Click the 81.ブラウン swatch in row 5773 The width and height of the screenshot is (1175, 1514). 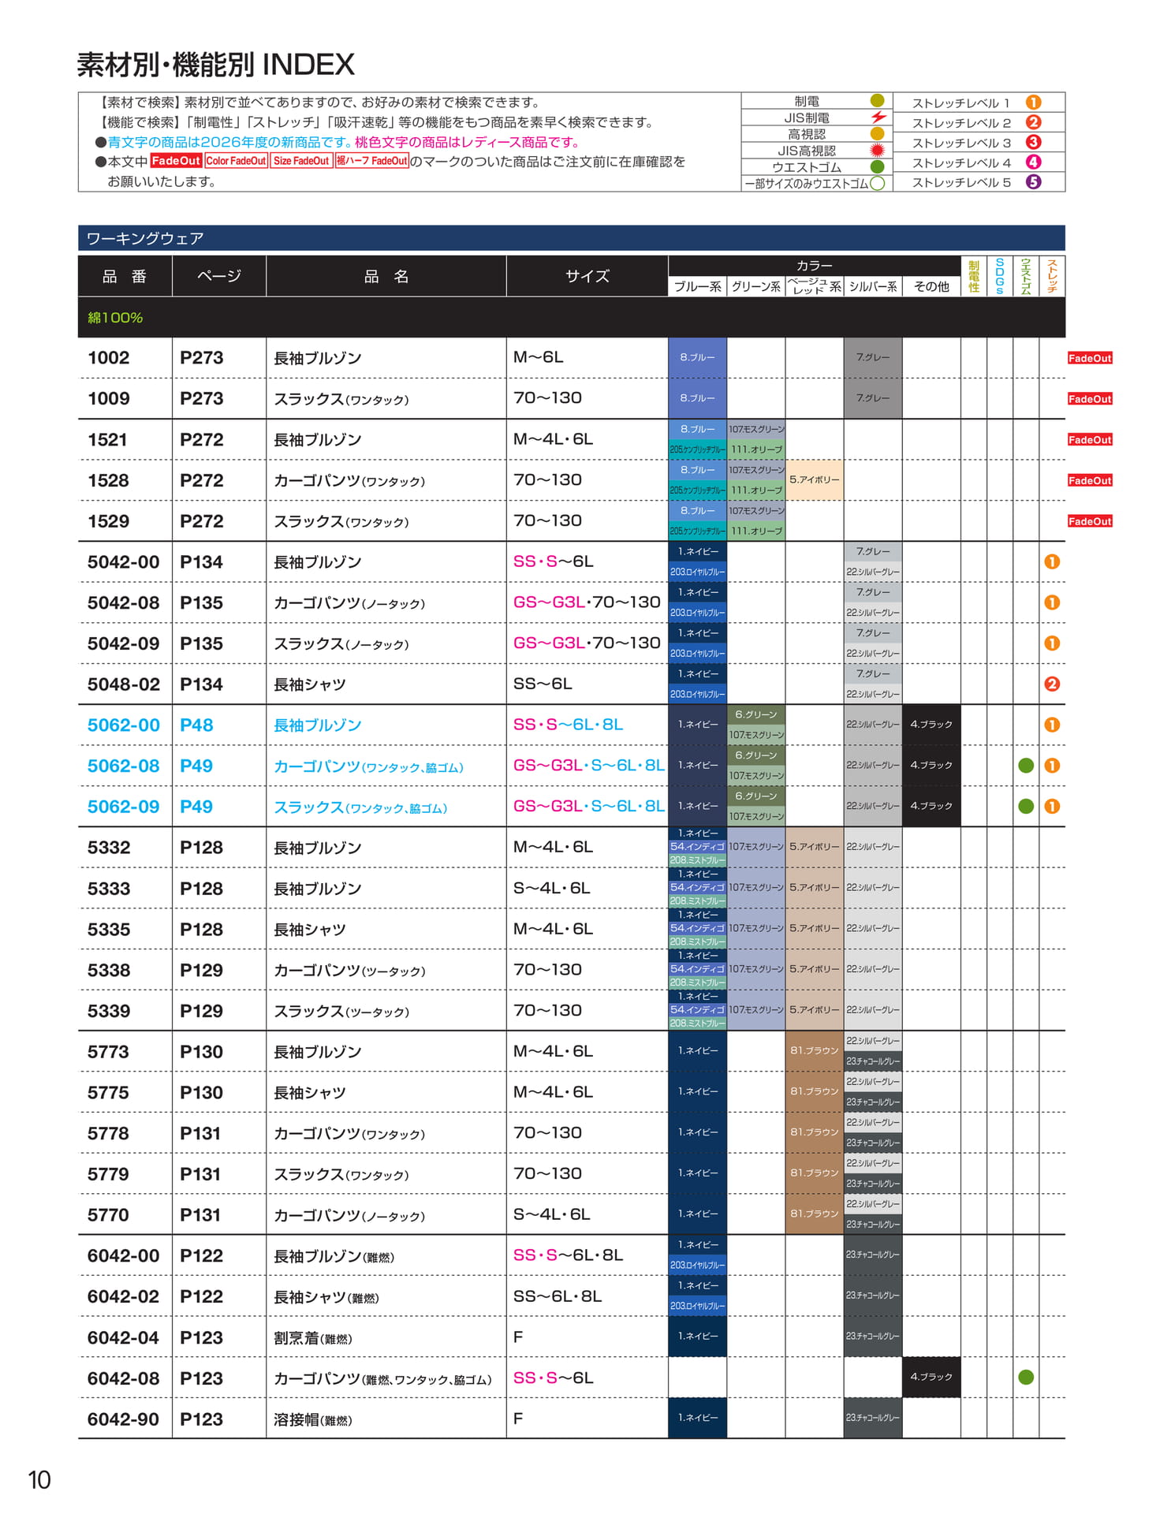pos(815,1051)
